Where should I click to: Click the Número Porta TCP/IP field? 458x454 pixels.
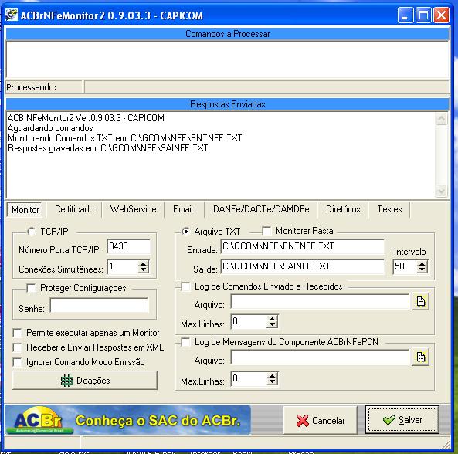tap(129, 247)
